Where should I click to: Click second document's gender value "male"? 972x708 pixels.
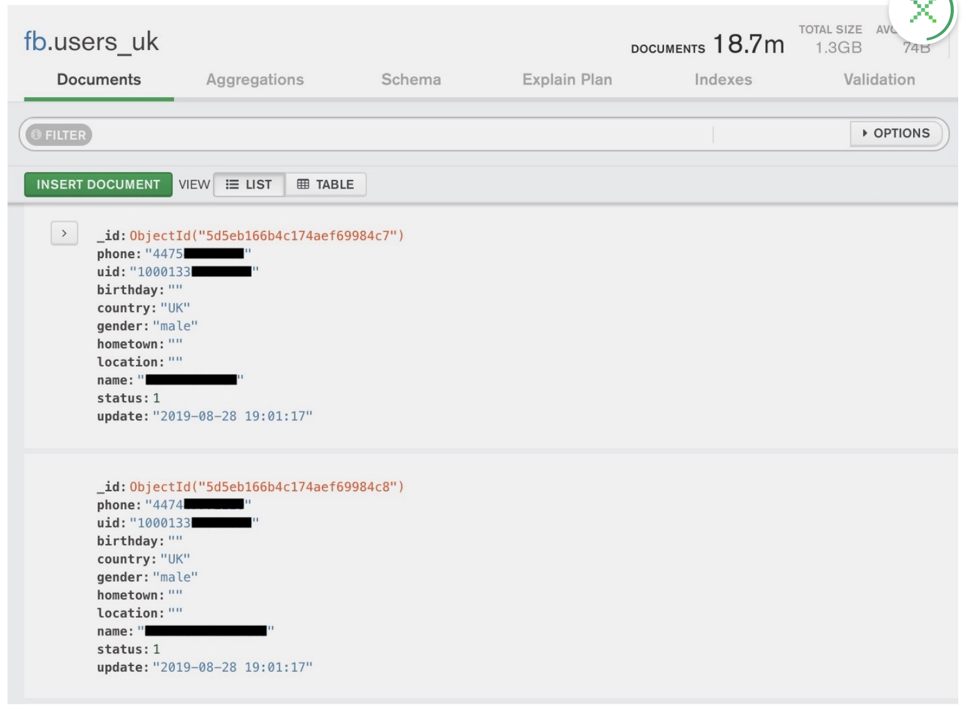pyautogui.click(x=175, y=577)
